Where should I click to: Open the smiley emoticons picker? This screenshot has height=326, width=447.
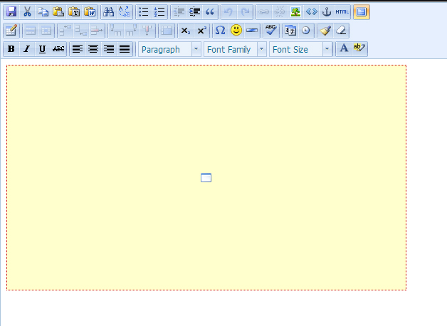[236, 31]
